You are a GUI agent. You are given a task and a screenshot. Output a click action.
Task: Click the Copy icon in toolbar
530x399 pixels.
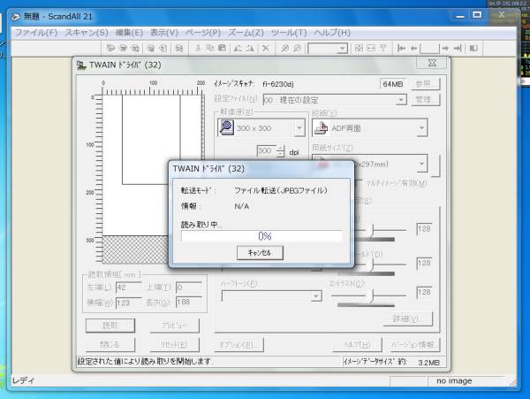point(210,48)
